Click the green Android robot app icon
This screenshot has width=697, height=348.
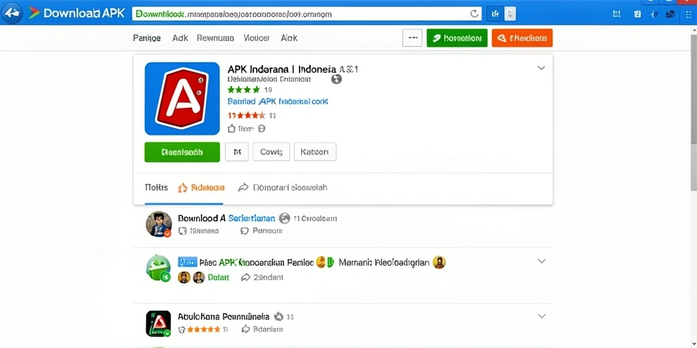coord(159,268)
